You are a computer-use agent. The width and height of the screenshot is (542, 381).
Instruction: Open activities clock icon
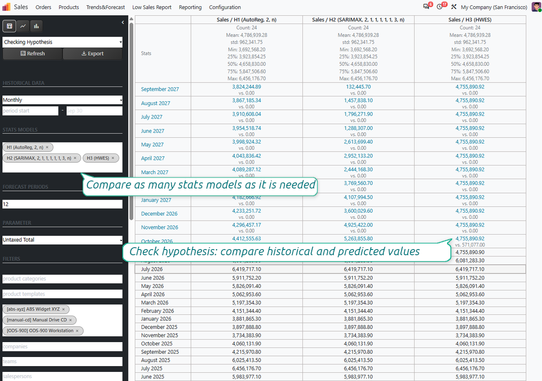pyautogui.click(x=440, y=7)
